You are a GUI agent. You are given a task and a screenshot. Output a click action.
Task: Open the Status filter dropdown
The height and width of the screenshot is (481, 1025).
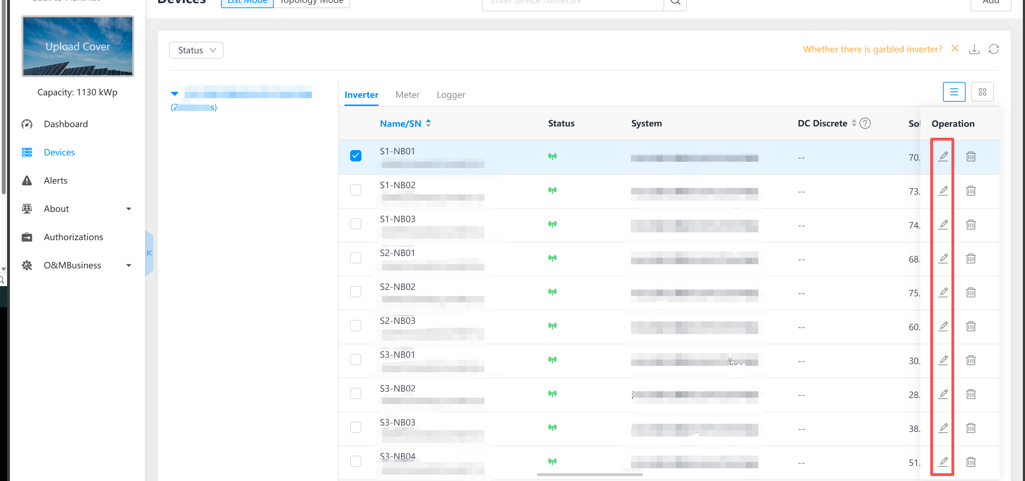196,50
